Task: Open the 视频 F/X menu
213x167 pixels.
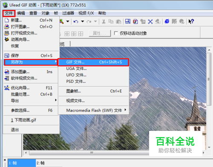Action: [86, 13]
